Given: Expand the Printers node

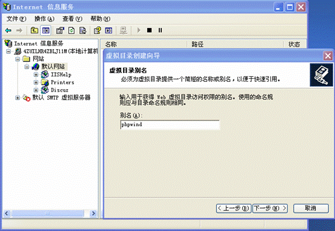Looking at the screenshot, I should 36,82.
